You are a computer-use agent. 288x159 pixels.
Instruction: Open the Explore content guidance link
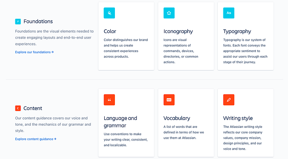tap(36, 139)
